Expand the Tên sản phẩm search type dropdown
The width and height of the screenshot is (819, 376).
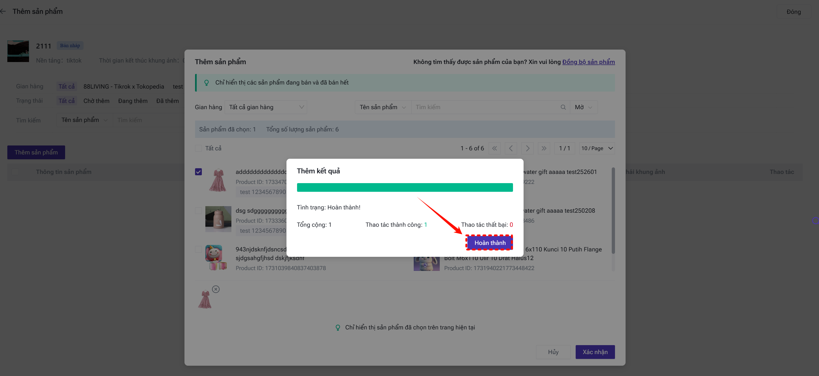coord(383,107)
